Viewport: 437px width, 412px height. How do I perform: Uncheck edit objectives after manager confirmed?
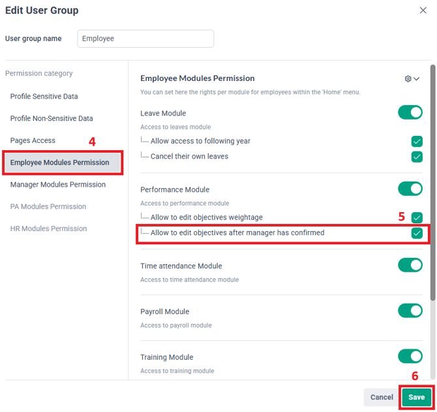pyautogui.click(x=417, y=233)
